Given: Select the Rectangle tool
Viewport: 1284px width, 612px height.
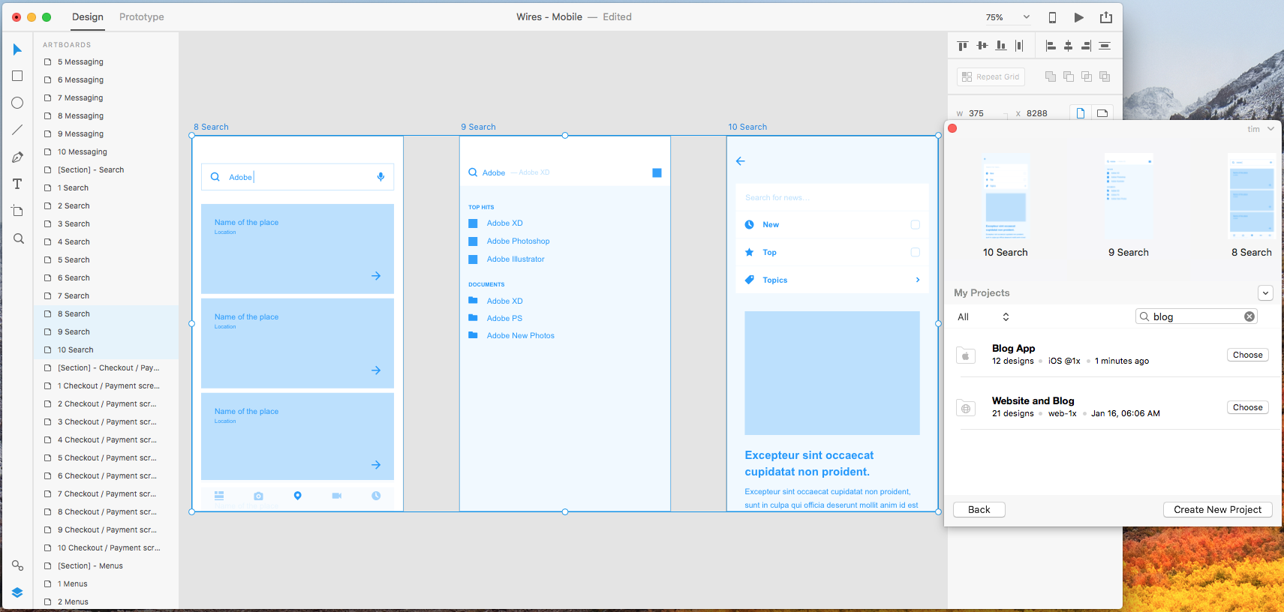Looking at the screenshot, I should click(x=17, y=76).
